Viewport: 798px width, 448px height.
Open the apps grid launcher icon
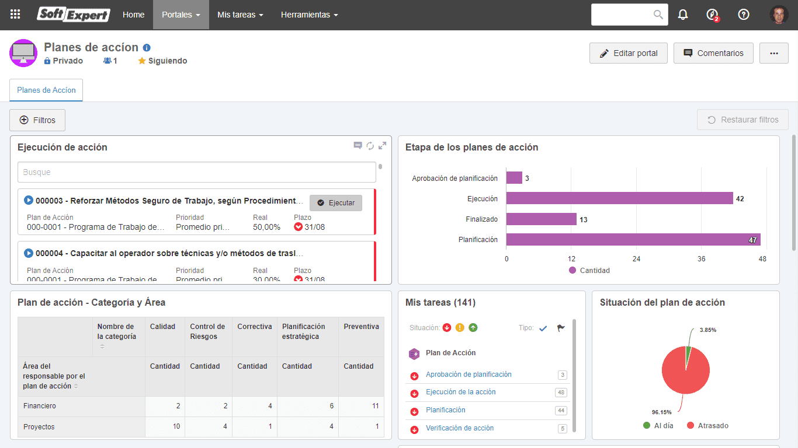tap(15, 15)
